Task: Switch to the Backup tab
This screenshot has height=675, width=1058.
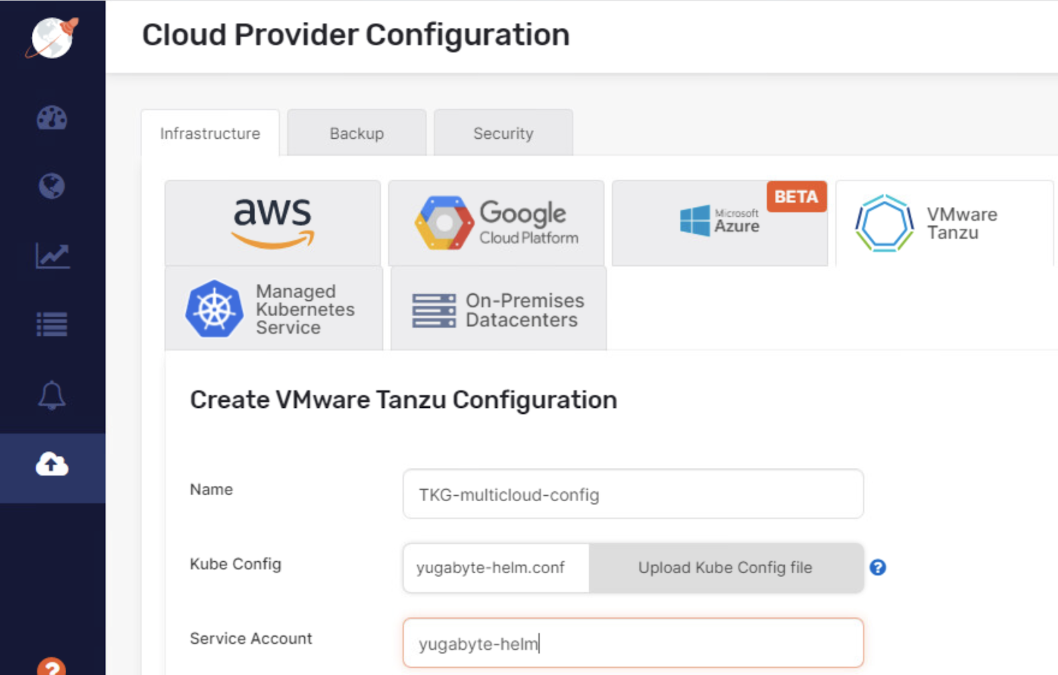Action: pyautogui.click(x=356, y=133)
